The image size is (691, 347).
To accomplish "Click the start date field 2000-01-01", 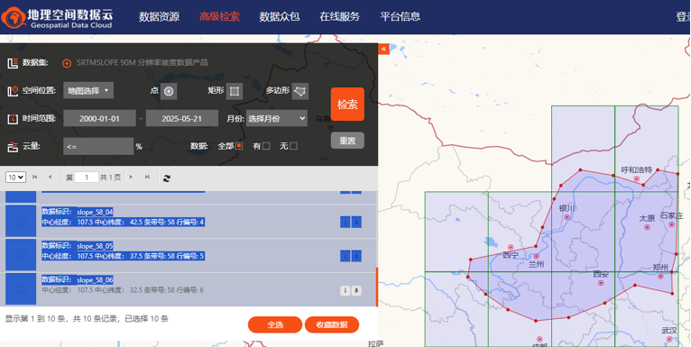I will pos(99,118).
